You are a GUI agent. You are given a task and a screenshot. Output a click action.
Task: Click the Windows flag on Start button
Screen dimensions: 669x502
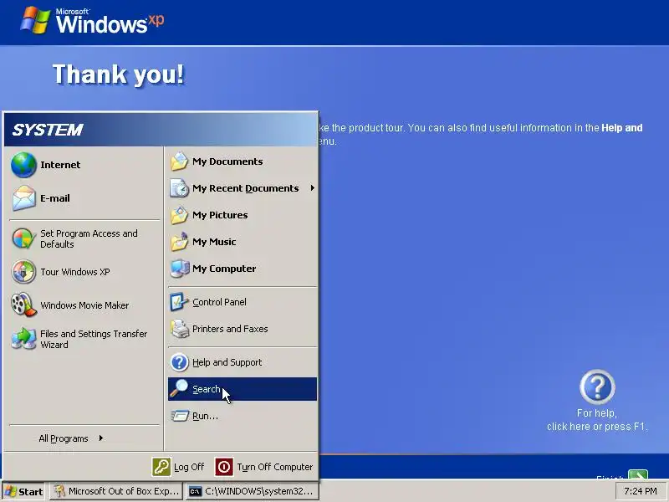[x=10, y=491]
